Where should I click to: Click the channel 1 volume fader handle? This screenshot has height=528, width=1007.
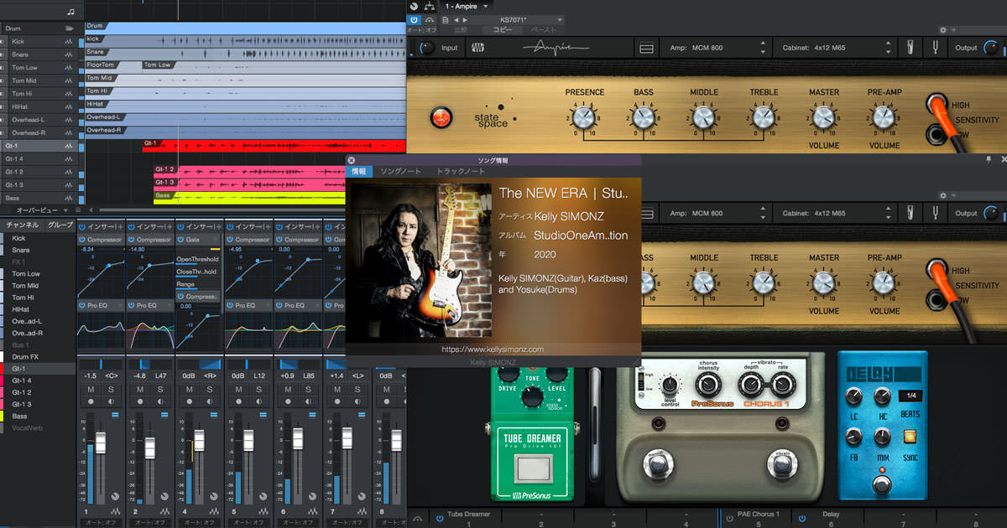[x=100, y=444]
